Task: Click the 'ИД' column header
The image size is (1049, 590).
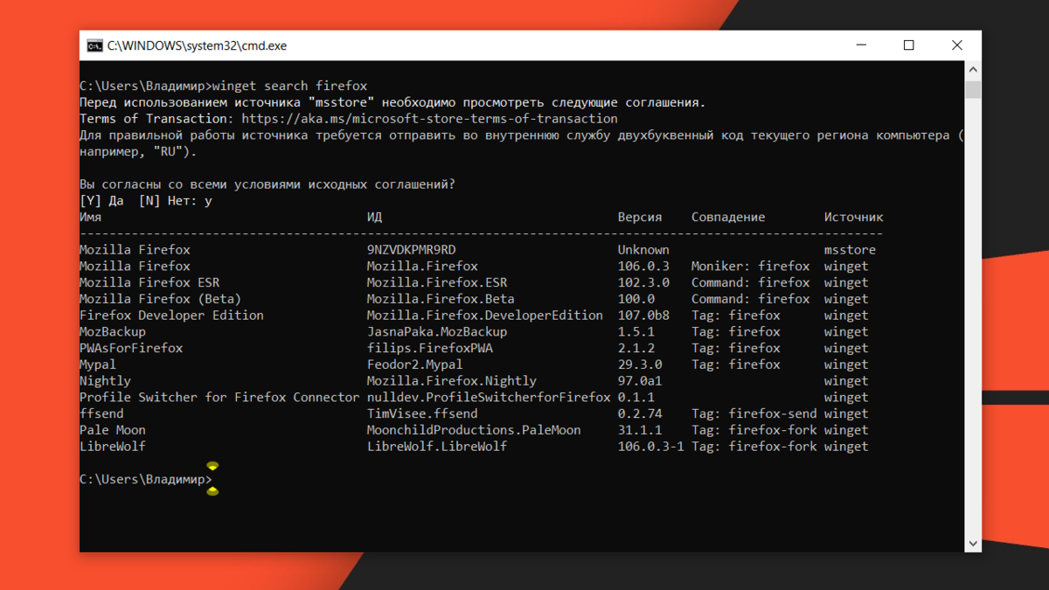Action: (x=374, y=217)
